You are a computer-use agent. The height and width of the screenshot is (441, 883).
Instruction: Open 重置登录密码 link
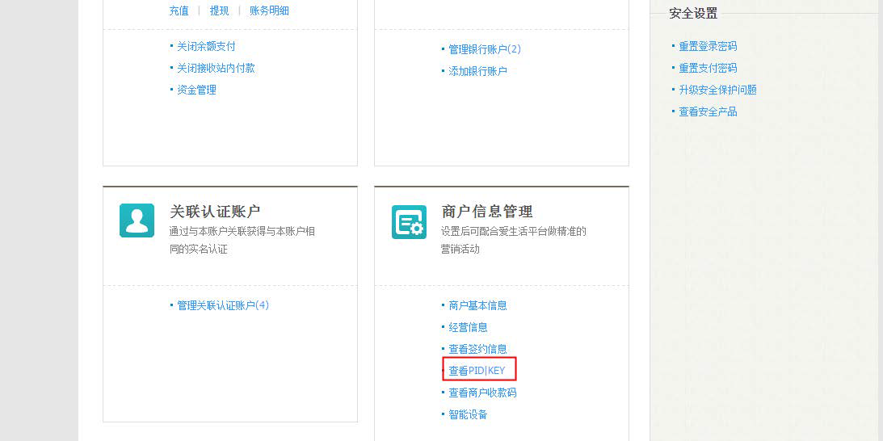[708, 46]
